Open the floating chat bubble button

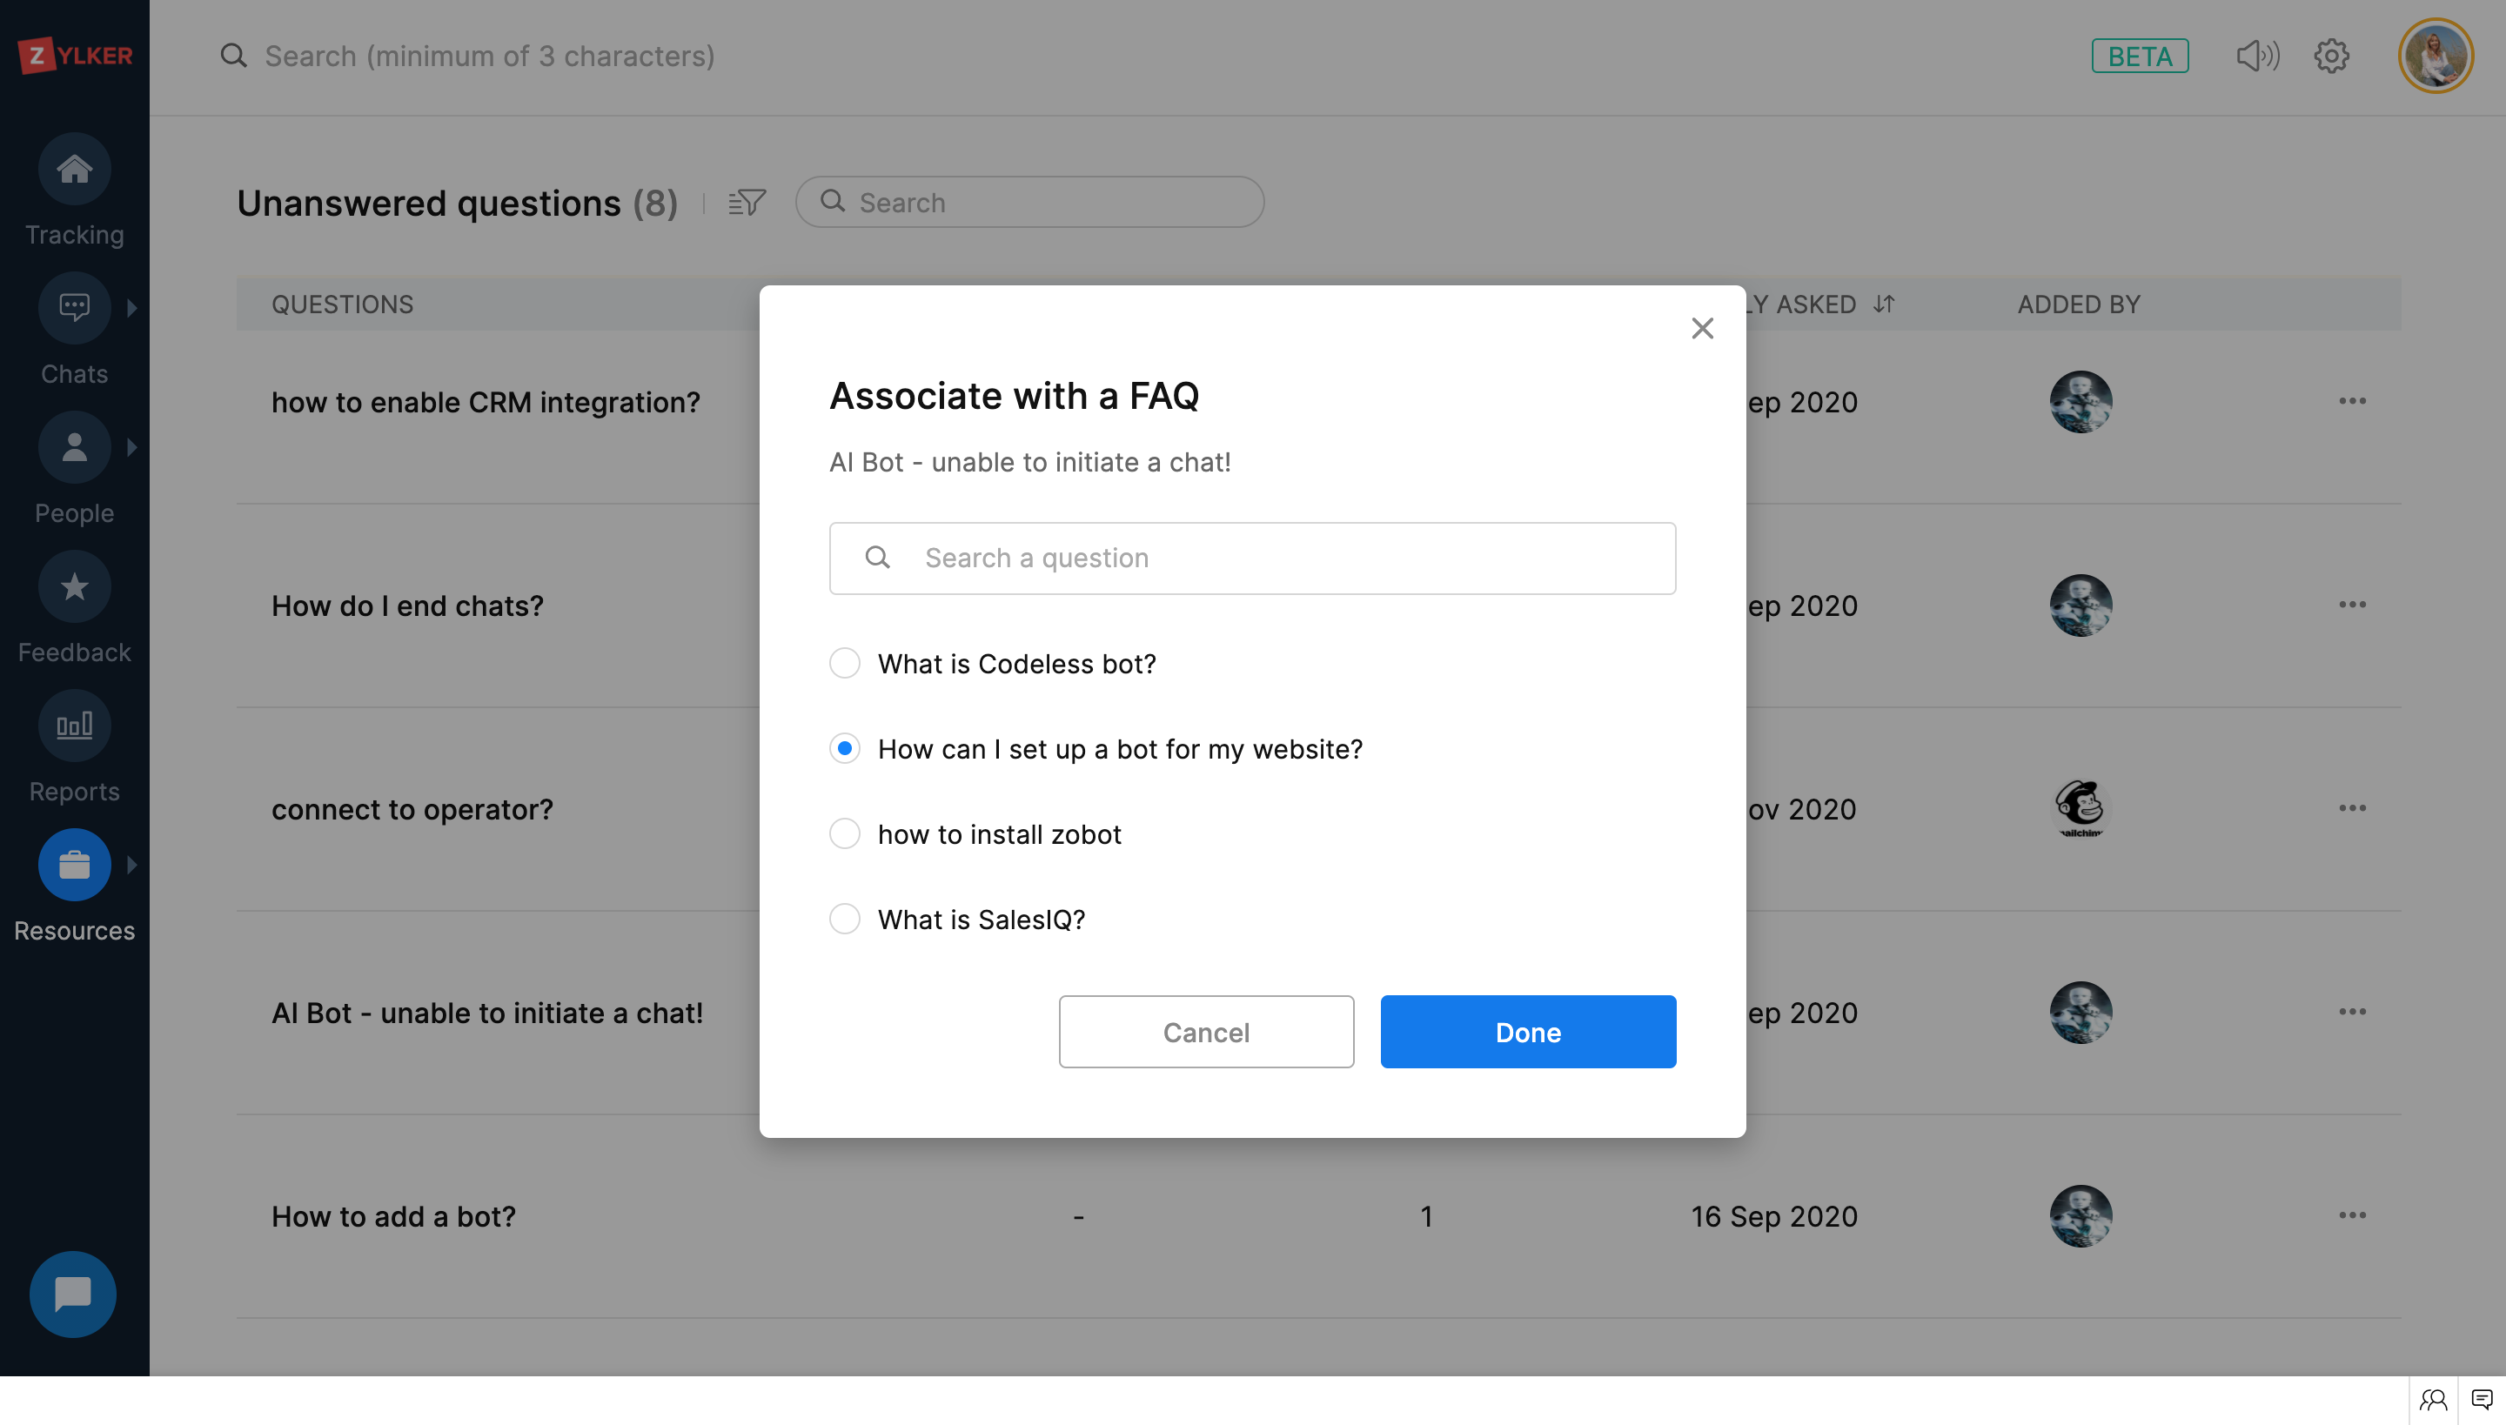coord(73,1294)
